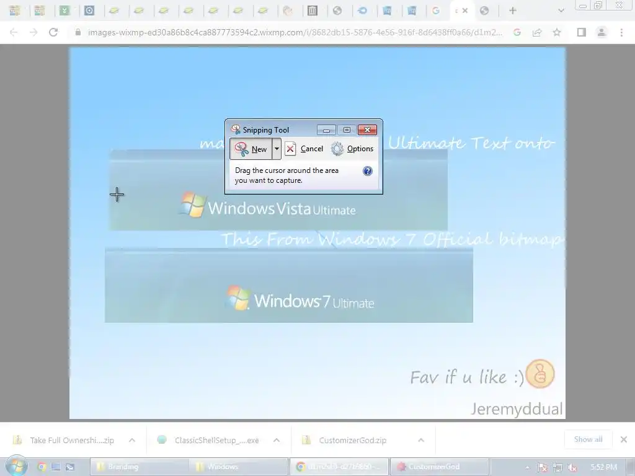Expand options for CustomizerGod.zip download
The width and height of the screenshot is (635, 476).
coord(421,441)
